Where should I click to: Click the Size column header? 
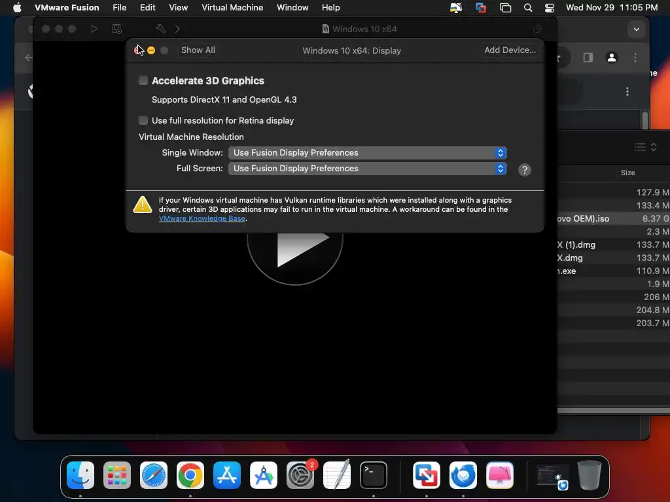click(x=627, y=173)
